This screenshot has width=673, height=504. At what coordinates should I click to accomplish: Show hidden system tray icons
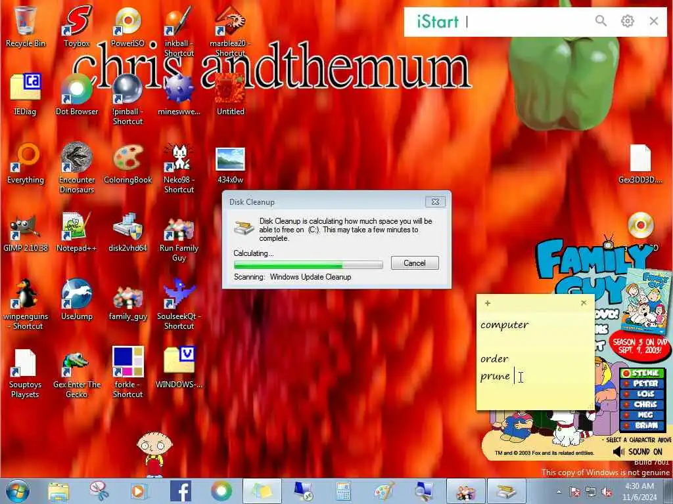(559, 492)
